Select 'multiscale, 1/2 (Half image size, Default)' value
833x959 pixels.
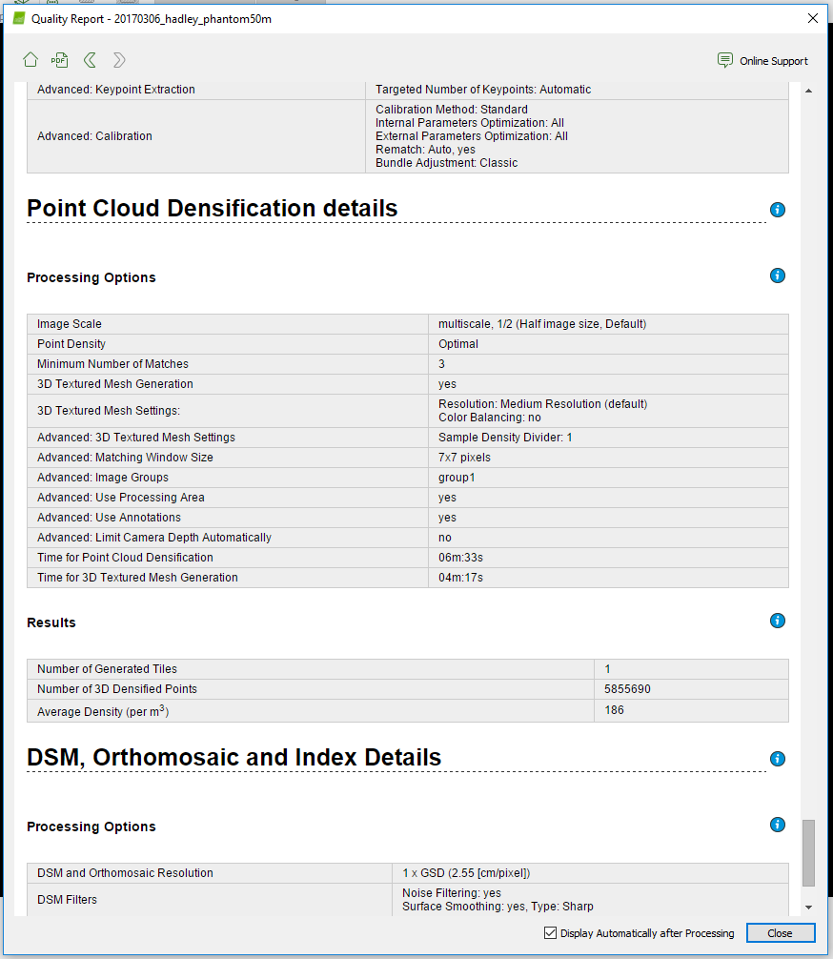point(542,324)
